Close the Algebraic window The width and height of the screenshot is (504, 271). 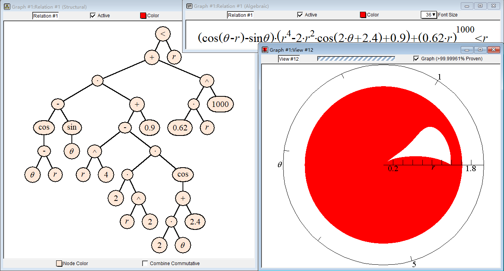click(493, 6)
